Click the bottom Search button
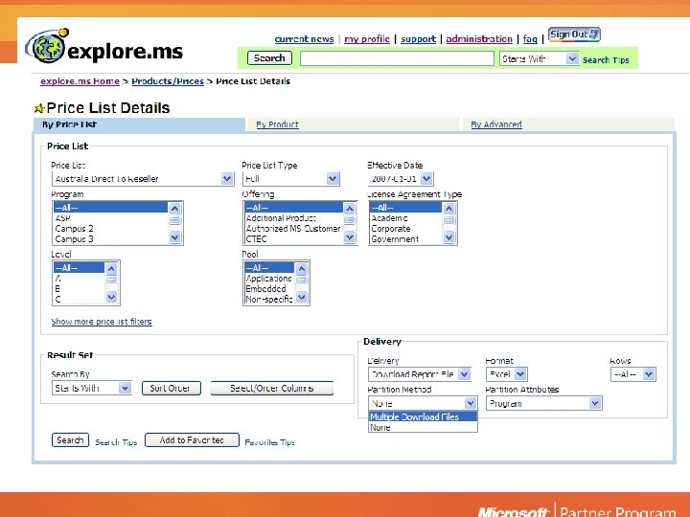This screenshot has width=690, height=517. pyautogui.click(x=70, y=440)
